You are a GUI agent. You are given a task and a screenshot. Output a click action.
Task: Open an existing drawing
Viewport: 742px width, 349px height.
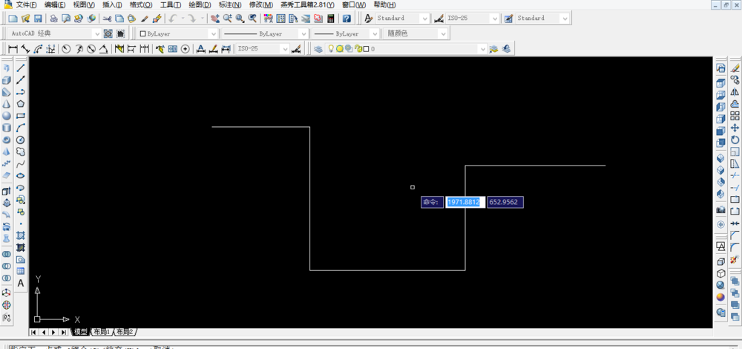(x=25, y=19)
